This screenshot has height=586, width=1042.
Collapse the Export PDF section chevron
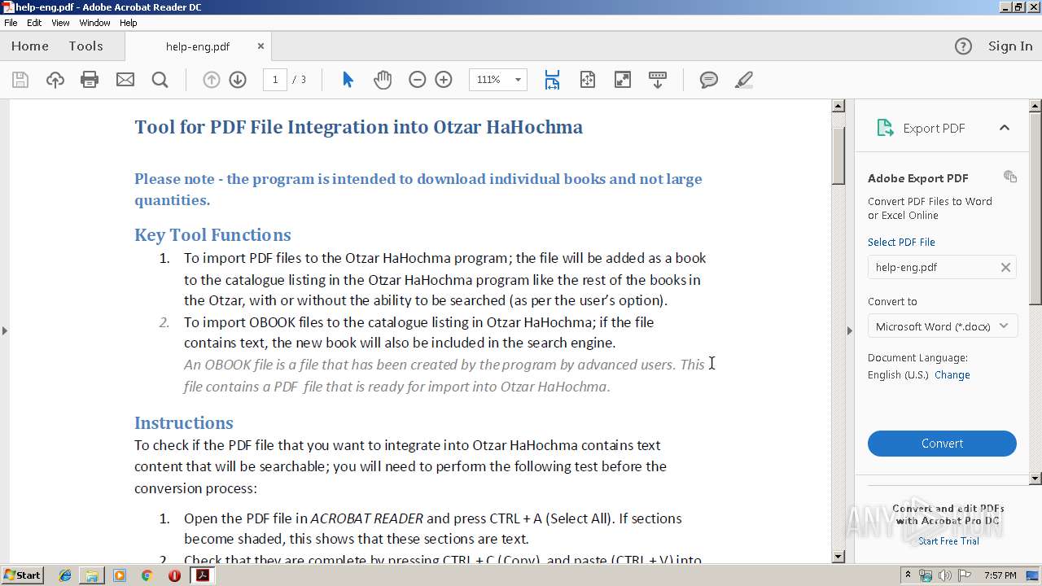click(x=1004, y=128)
